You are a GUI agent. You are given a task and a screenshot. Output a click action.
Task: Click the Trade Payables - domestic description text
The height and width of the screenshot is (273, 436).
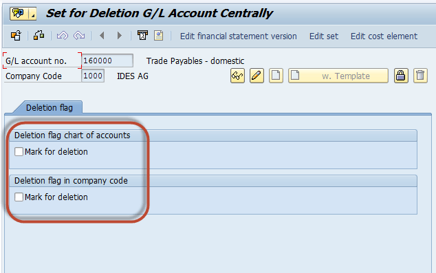click(x=195, y=61)
